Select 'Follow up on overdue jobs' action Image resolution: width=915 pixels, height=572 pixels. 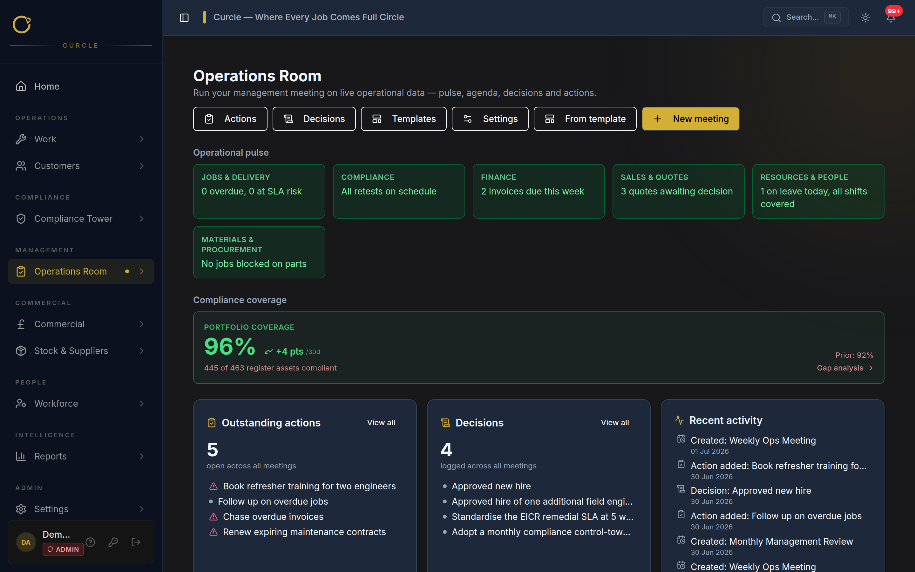(273, 502)
